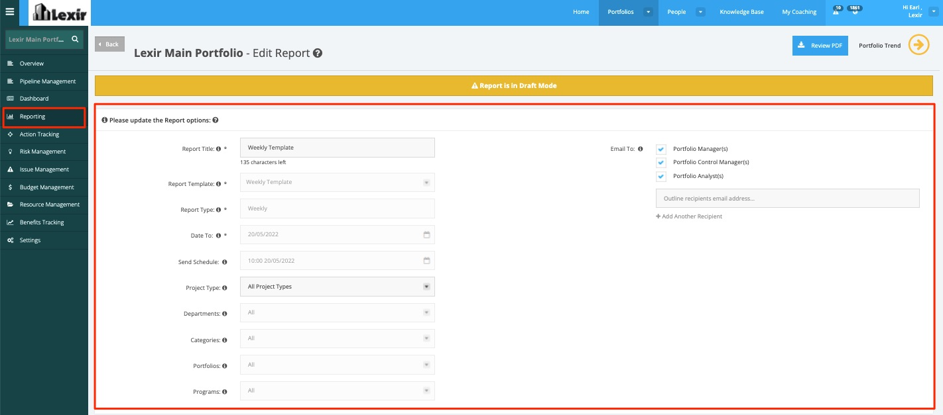Open My Coaching in top navigation

799,12
